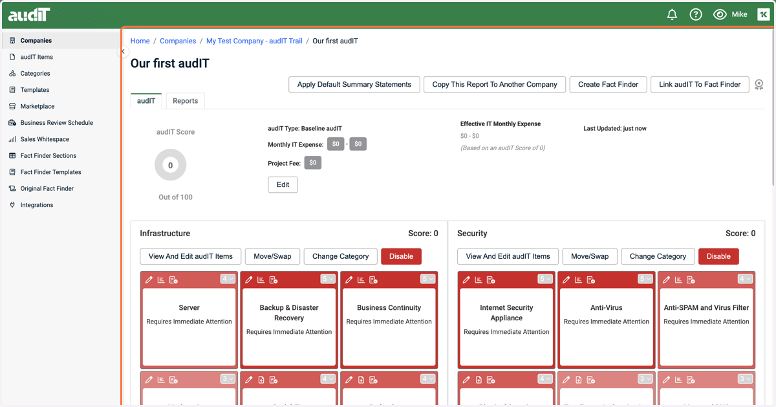Click the bar chart icon on Anti-SPAM and Virus Filter
Viewport: 776px width, 407px height.
(x=679, y=280)
